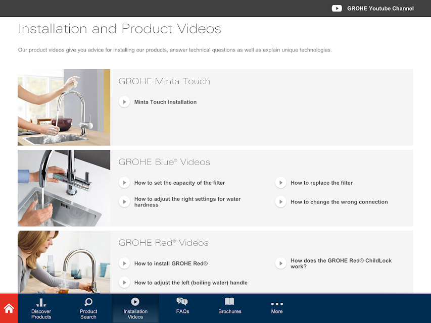The image size is (431, 323).
Task: Tap GROHE Red woman with faucet thumbnail
Action: click(64, 262)
